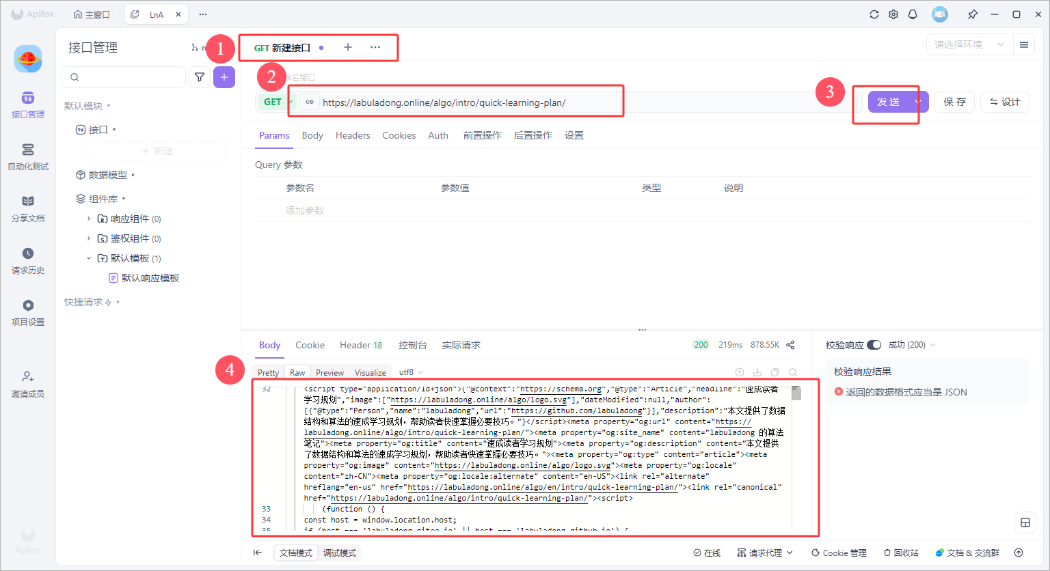
Task: Open settings gear in title bar
Action: click(893, 14)
